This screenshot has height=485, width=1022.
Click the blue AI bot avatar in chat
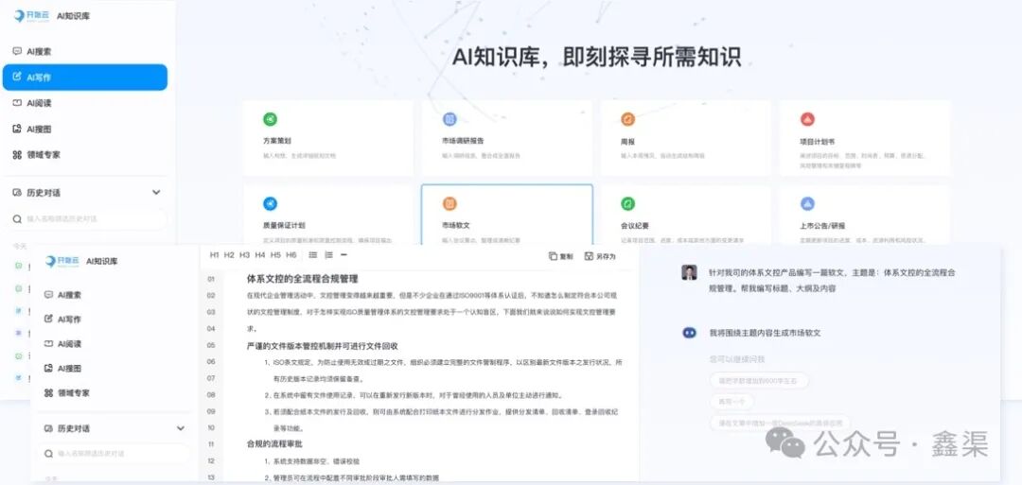coord(689,333)
